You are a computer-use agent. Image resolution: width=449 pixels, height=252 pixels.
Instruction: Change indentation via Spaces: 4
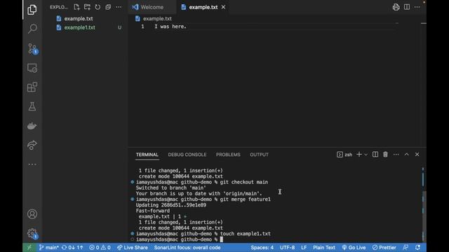[x=262, y=247]
